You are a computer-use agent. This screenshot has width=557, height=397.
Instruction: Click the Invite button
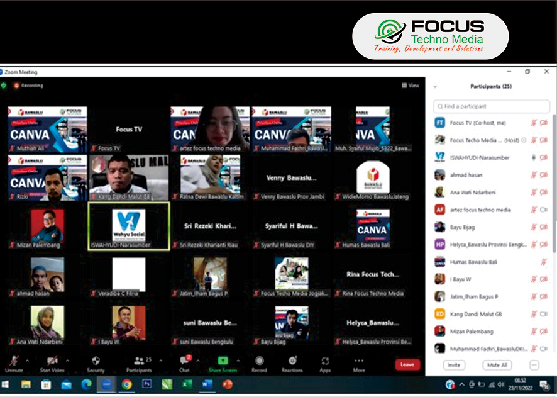[x=454, y=365]
